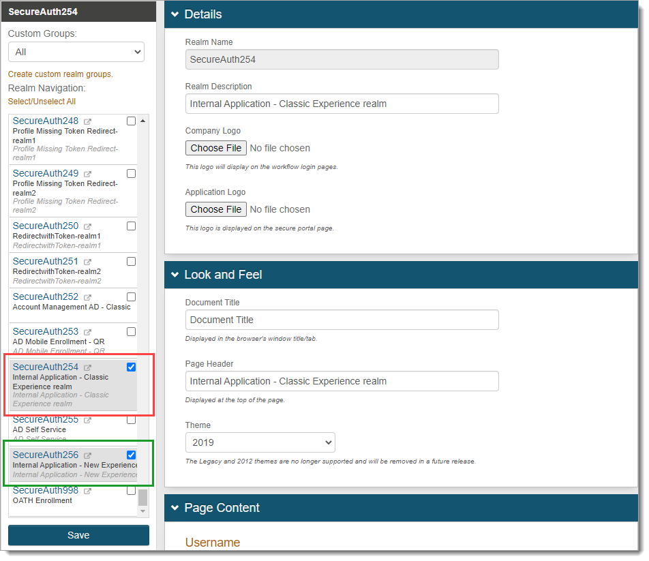This screenshot has width=649, height=561.
Task: Uncheck the SecureAuth254 realm checkbox
Action: click(131, 367)
